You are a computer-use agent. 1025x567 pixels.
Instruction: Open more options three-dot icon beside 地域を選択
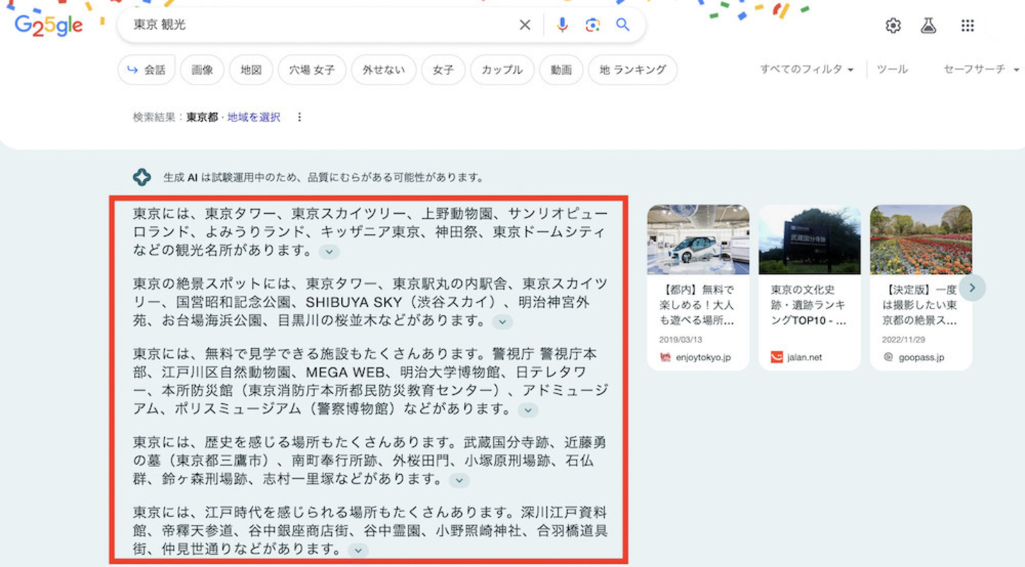click(299, 117)
